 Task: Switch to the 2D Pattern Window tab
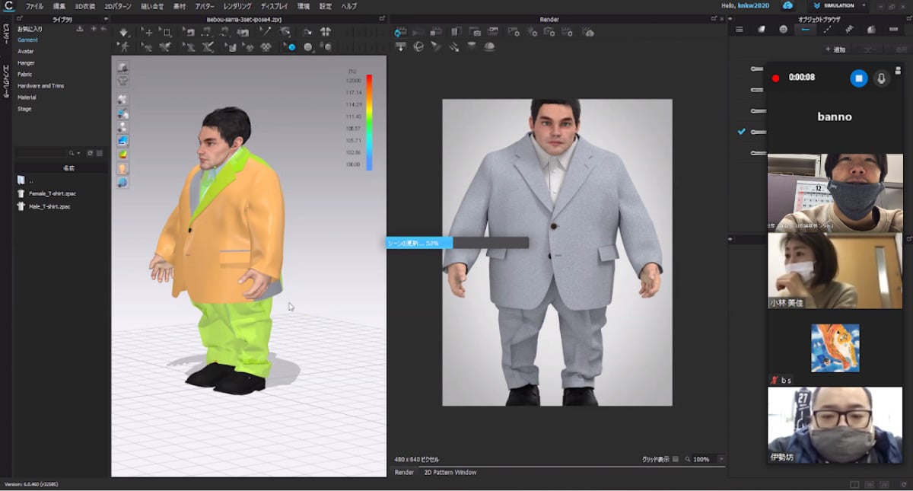coord(450,473)
